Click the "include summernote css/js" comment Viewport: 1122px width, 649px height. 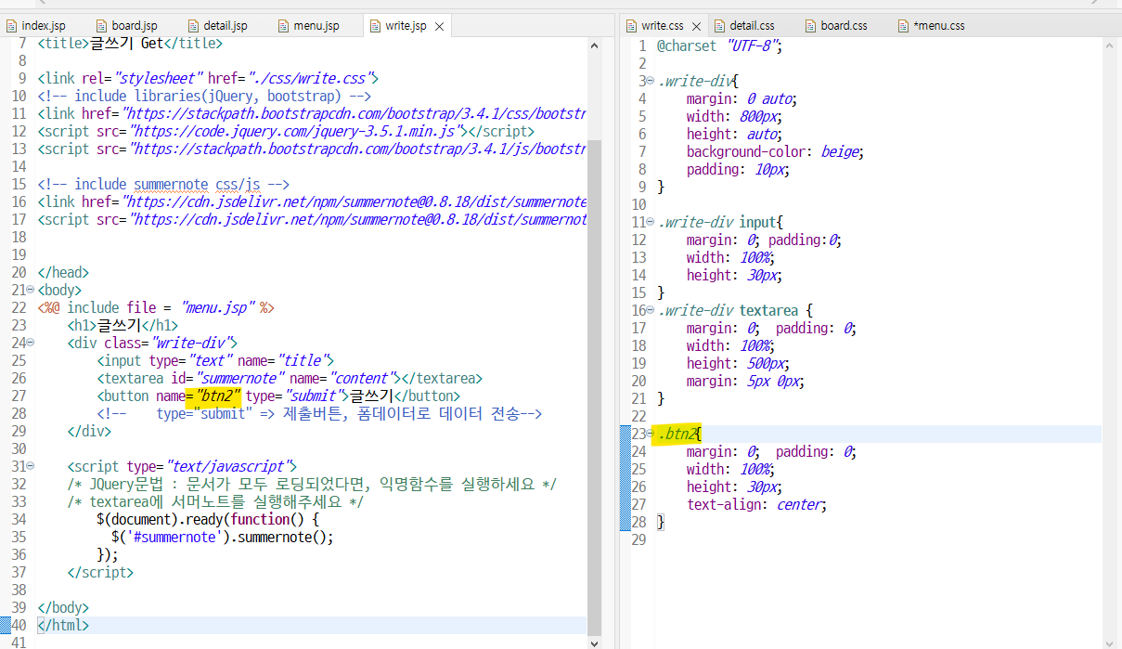[163, 184]
